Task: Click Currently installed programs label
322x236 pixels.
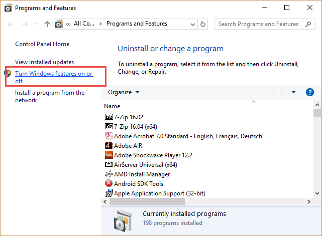Action: coord(184,213)
